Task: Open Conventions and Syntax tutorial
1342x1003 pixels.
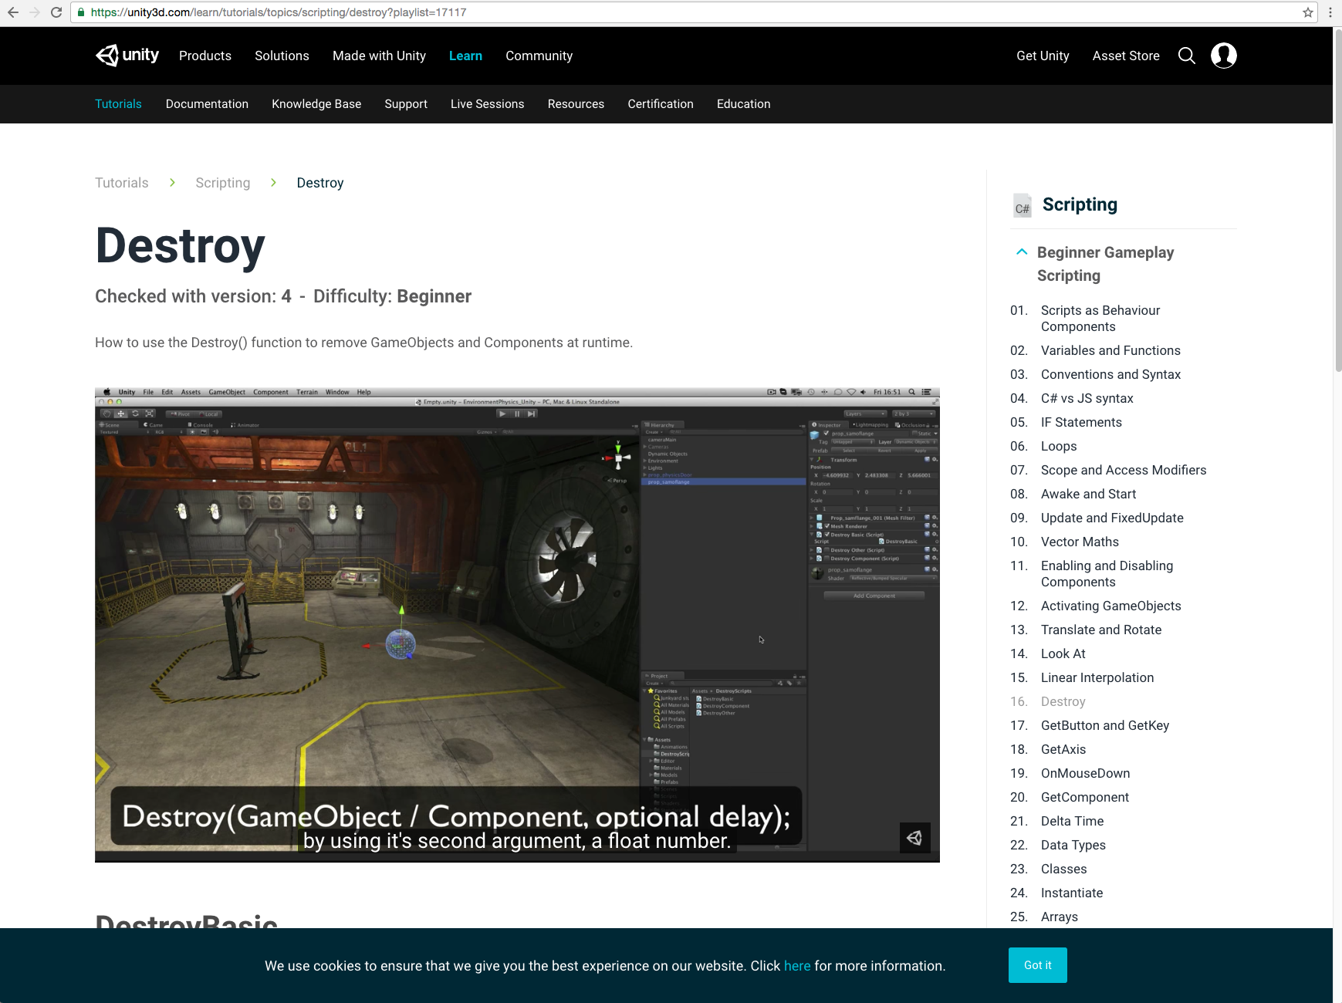Action: point(1110,374)
